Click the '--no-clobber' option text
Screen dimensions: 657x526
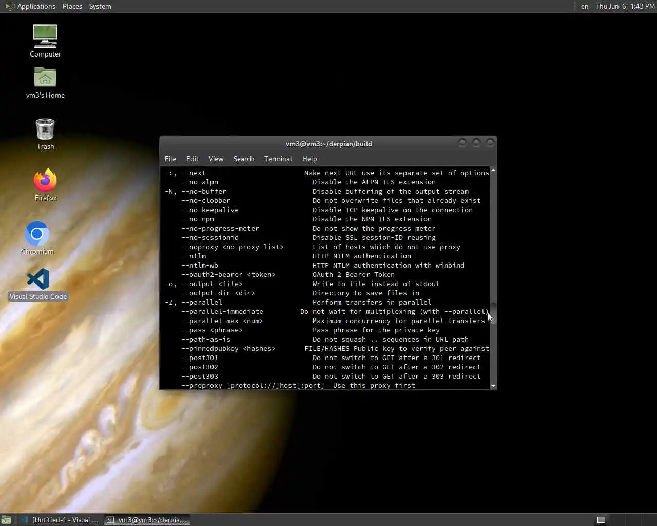click(x=206, y=200)
